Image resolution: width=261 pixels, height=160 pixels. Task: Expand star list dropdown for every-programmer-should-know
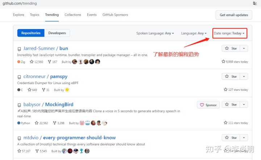(244, 138)
